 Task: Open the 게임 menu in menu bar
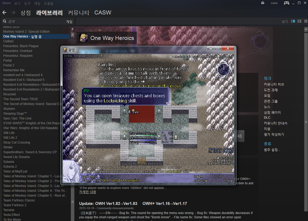37,3
